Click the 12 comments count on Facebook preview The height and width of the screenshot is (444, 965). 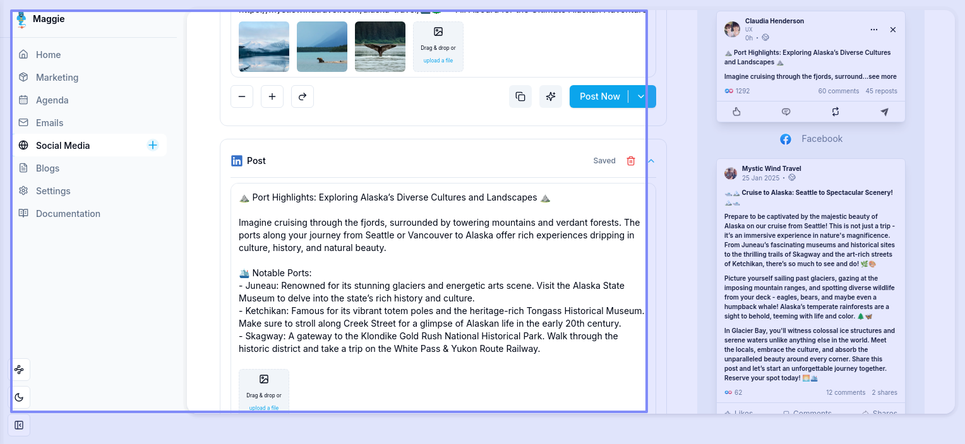coord(846,393)
